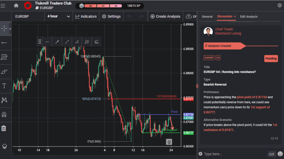The height and width of the screenshot is (159, 284).
Task: Pick the Fibonacci levels tool in floating toolbar
Action: tap(87, 42)
